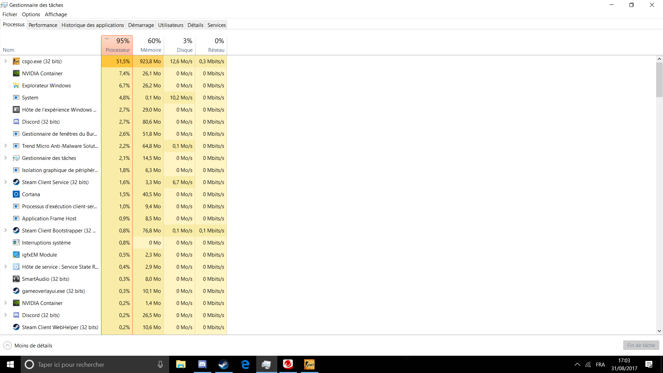
Task: Sort by Processeur column header
Action: click(x=117, y=45)
